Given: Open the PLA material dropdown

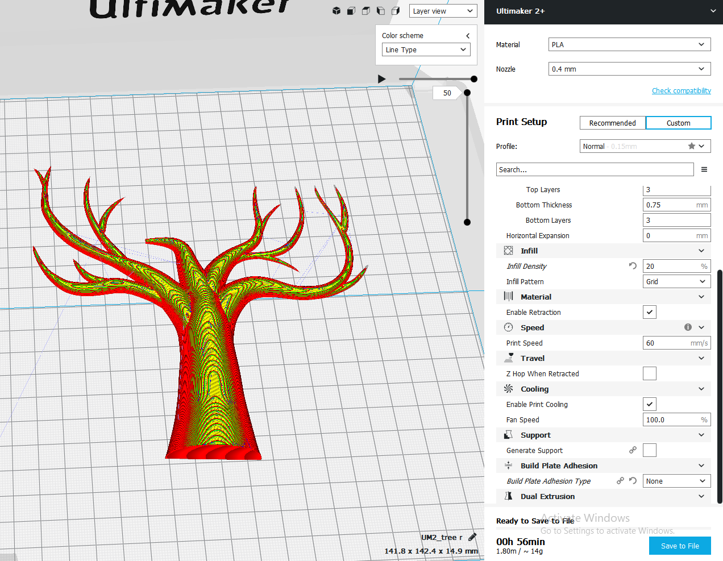Looking at the screenshot, I should (629, 44).
